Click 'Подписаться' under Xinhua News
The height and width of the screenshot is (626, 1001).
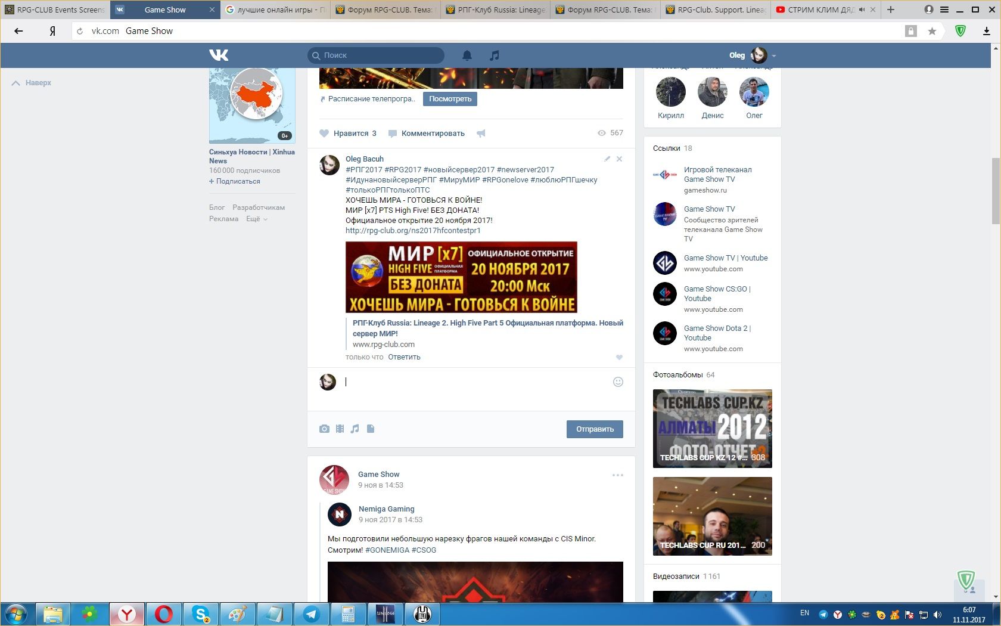(235, 181)
